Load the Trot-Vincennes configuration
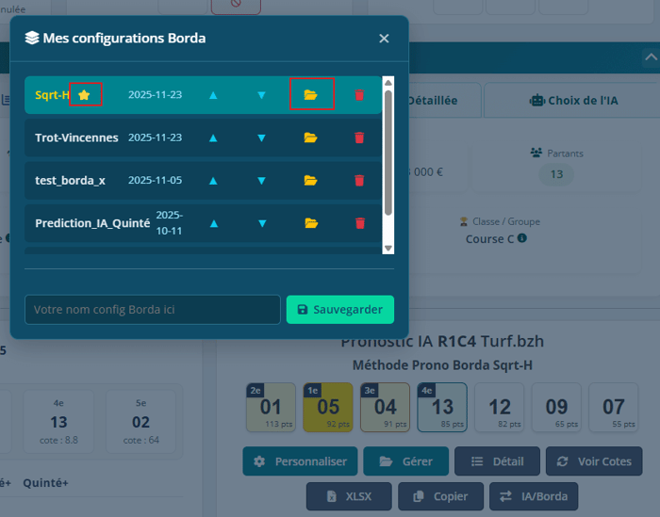 [310, 137]
